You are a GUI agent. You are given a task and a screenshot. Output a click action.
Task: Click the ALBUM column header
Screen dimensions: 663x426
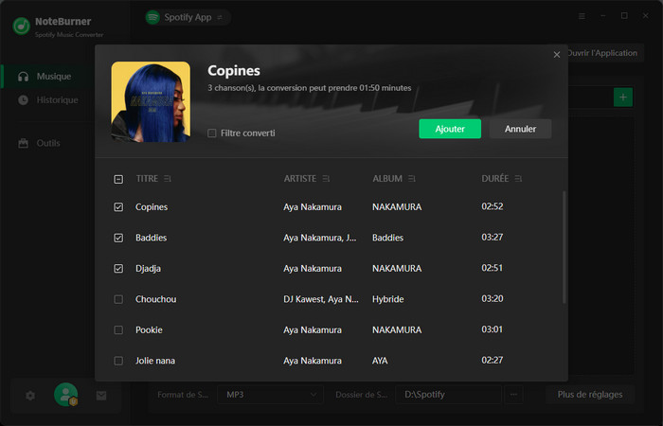tap(387, 179)
